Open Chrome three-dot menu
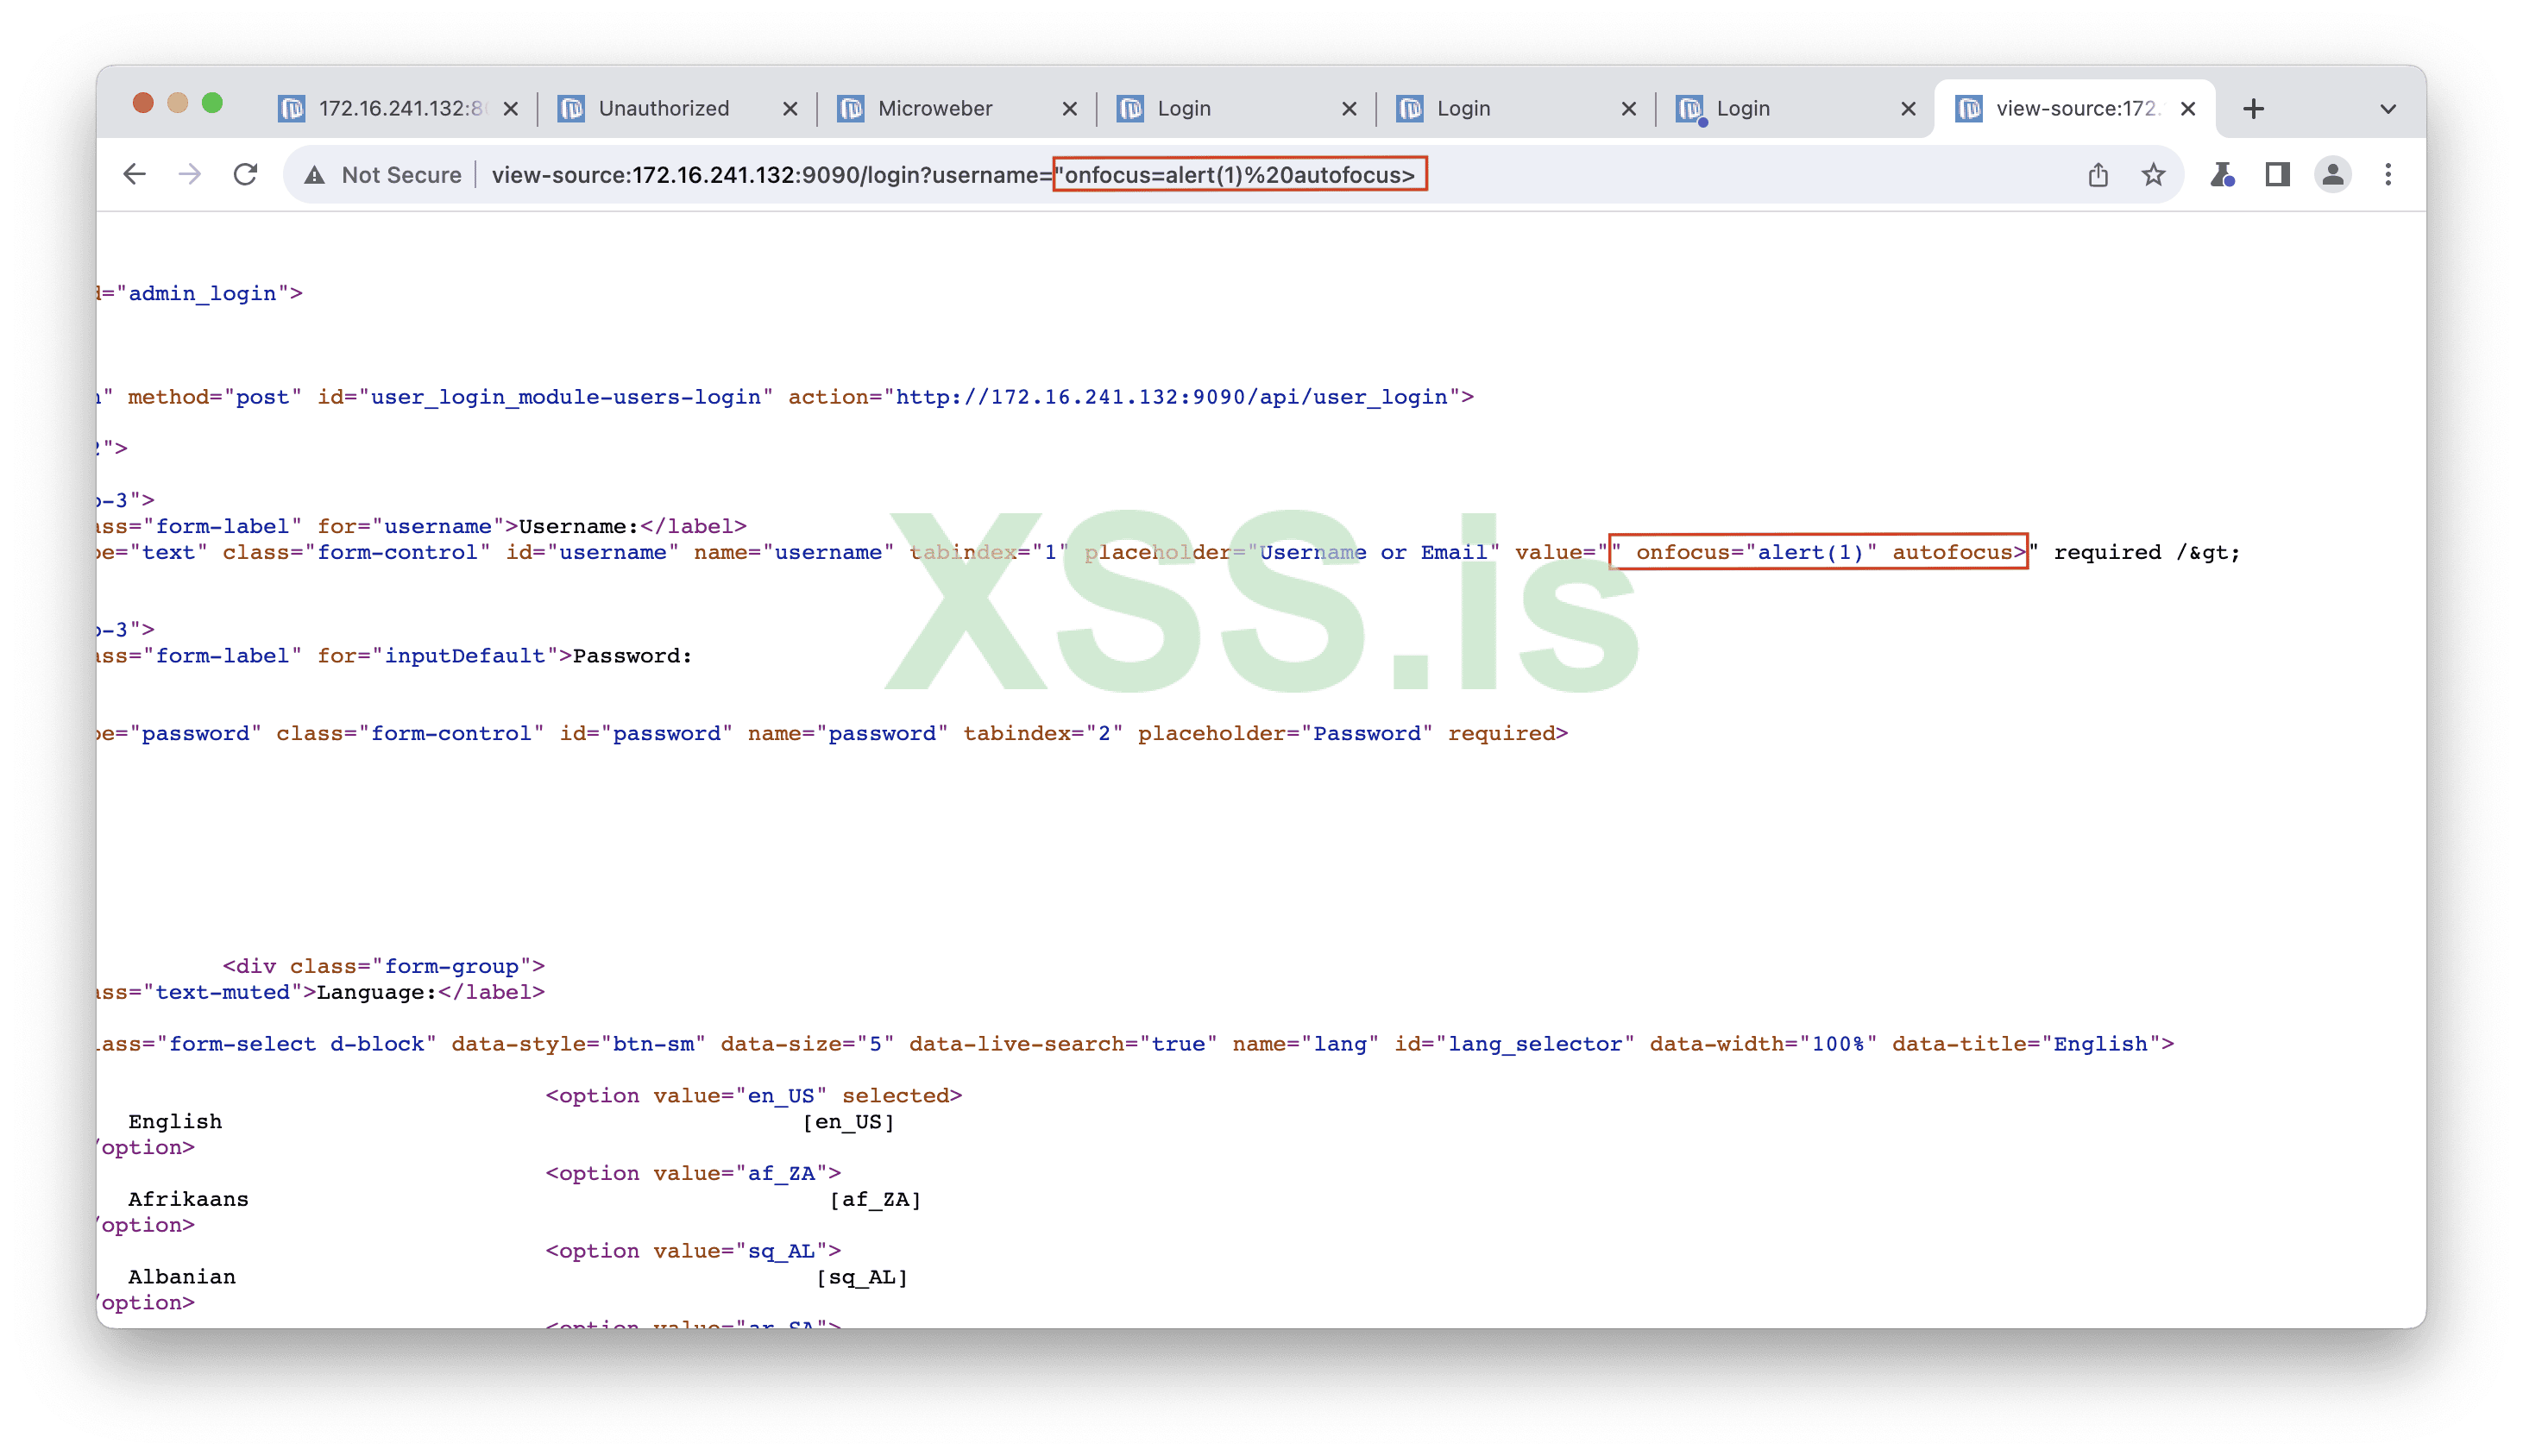This screenshot has width=2523, height=1456. [x=2388, y=175]
